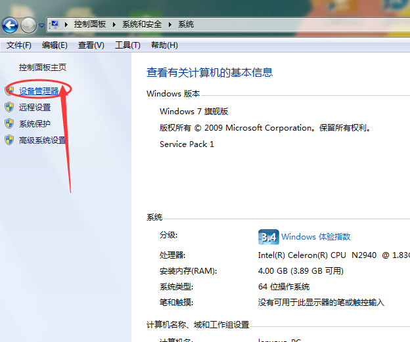The height and width of the screenshot is (342, 410).
Task: Click shield icon beside 远程设置
Action: [x=9, y=107]
